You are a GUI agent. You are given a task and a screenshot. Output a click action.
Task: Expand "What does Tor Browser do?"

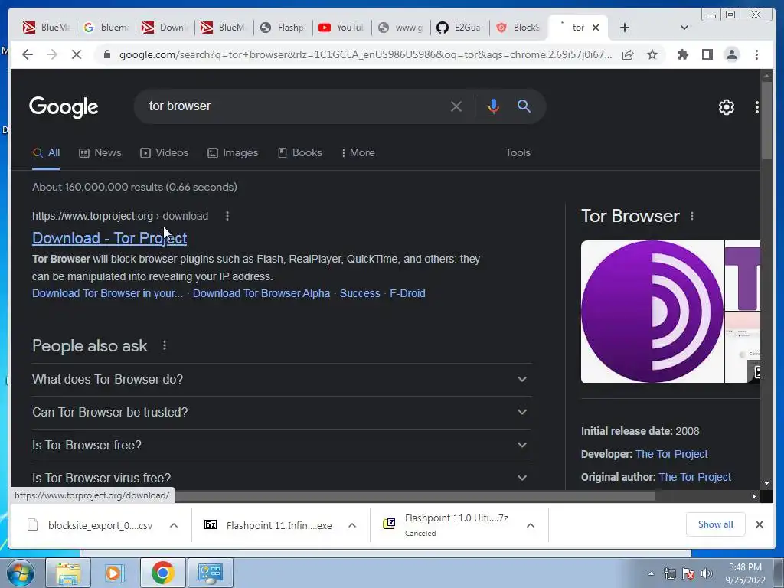pos(282,380)
